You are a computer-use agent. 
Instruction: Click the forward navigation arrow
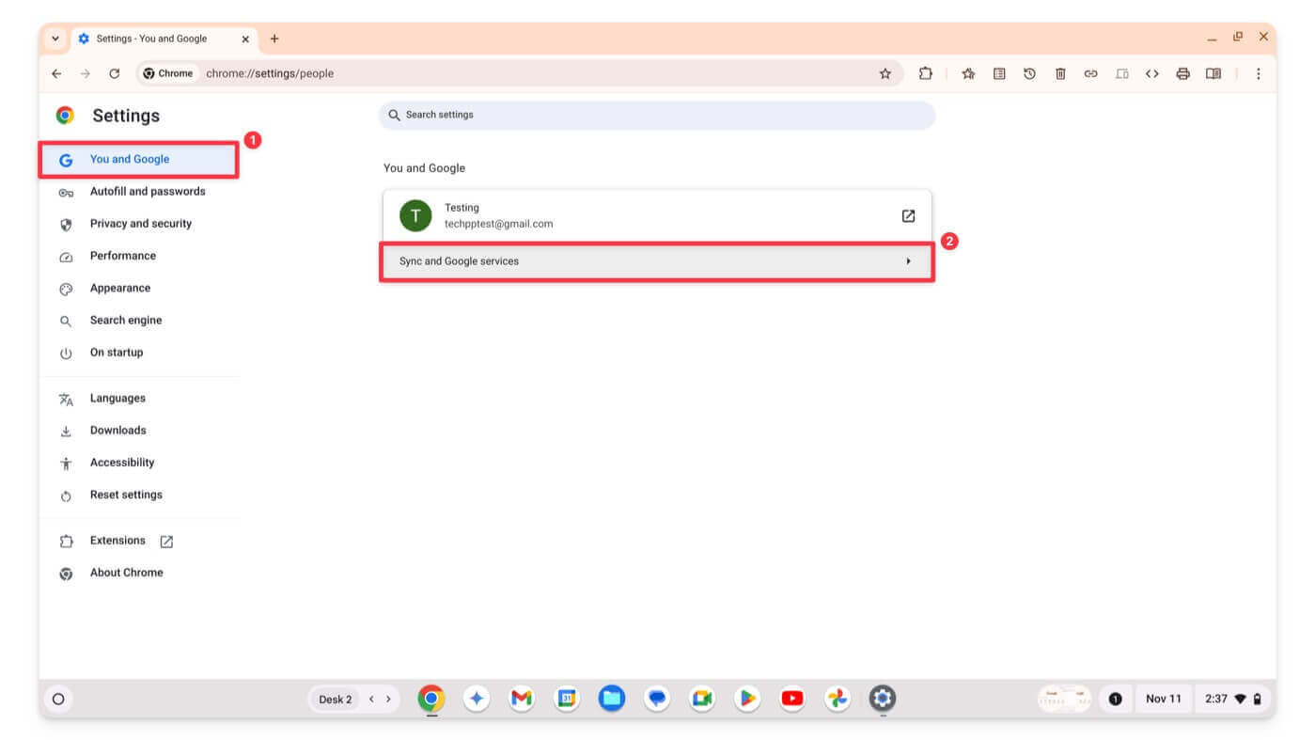86,73
